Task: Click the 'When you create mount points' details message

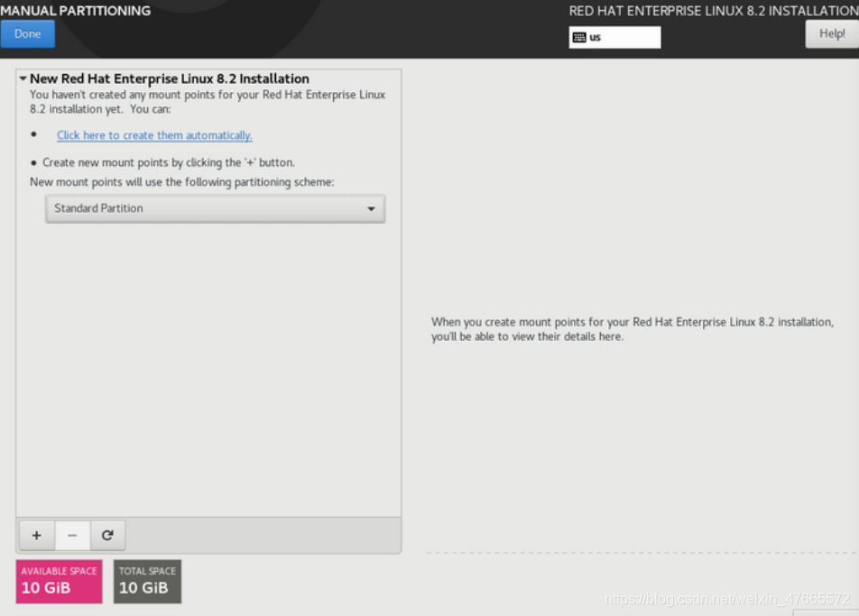Action: (x=633, y=329)
